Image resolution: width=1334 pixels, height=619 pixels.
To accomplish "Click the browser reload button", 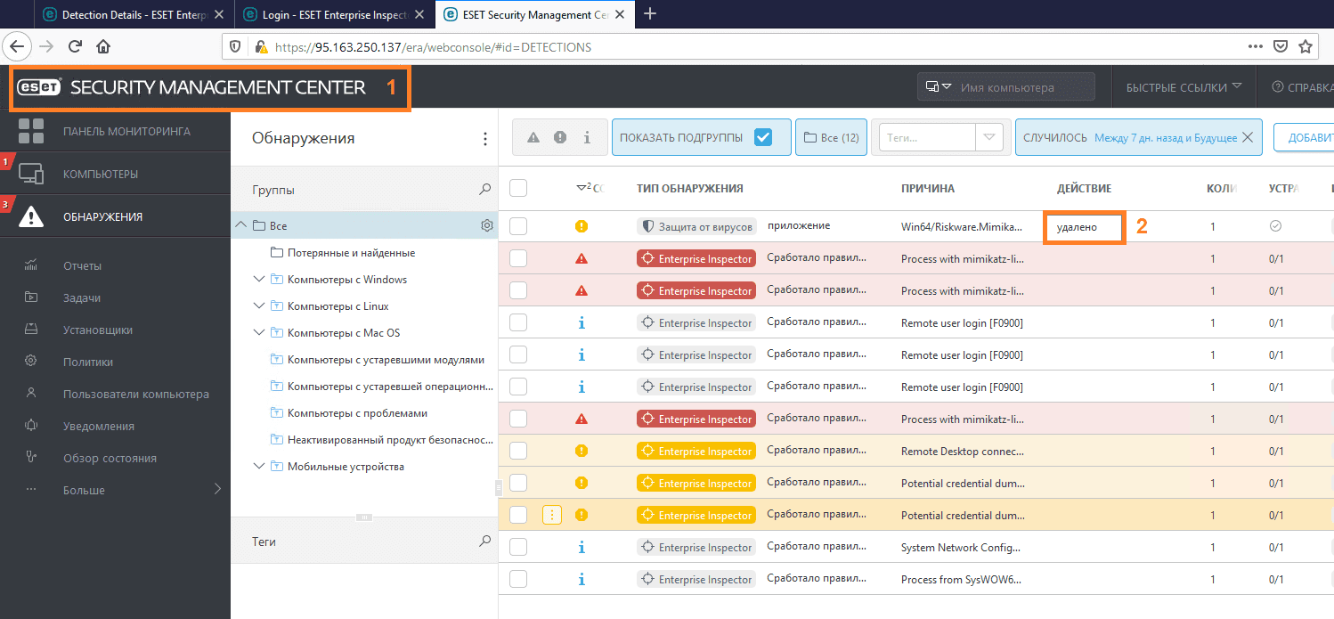I will [x=76, y=46].
